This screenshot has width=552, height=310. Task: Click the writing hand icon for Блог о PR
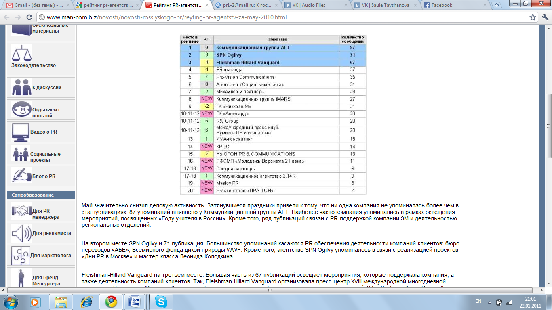coord(22,176)
